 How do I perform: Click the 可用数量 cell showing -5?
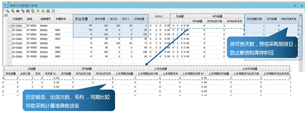pyautogui.click(x=140, y=43)
